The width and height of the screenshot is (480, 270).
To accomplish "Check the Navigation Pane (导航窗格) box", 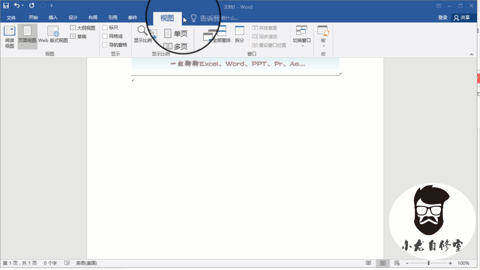I will [x=105, y=45].
